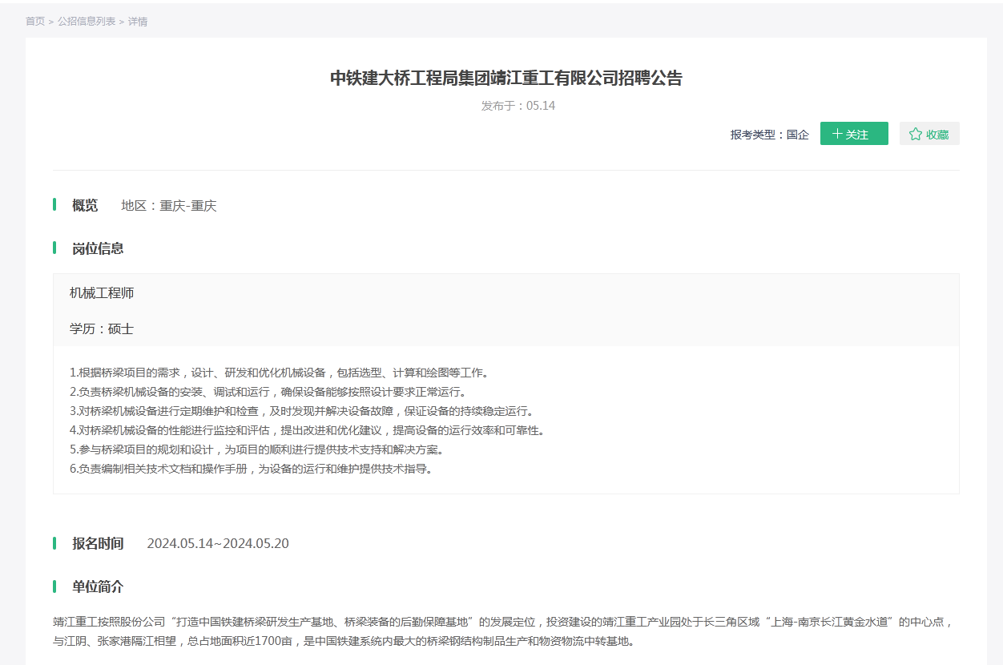Click duty line 6 about 技术文档和操作手册
1003x665 pixels.
251,469
